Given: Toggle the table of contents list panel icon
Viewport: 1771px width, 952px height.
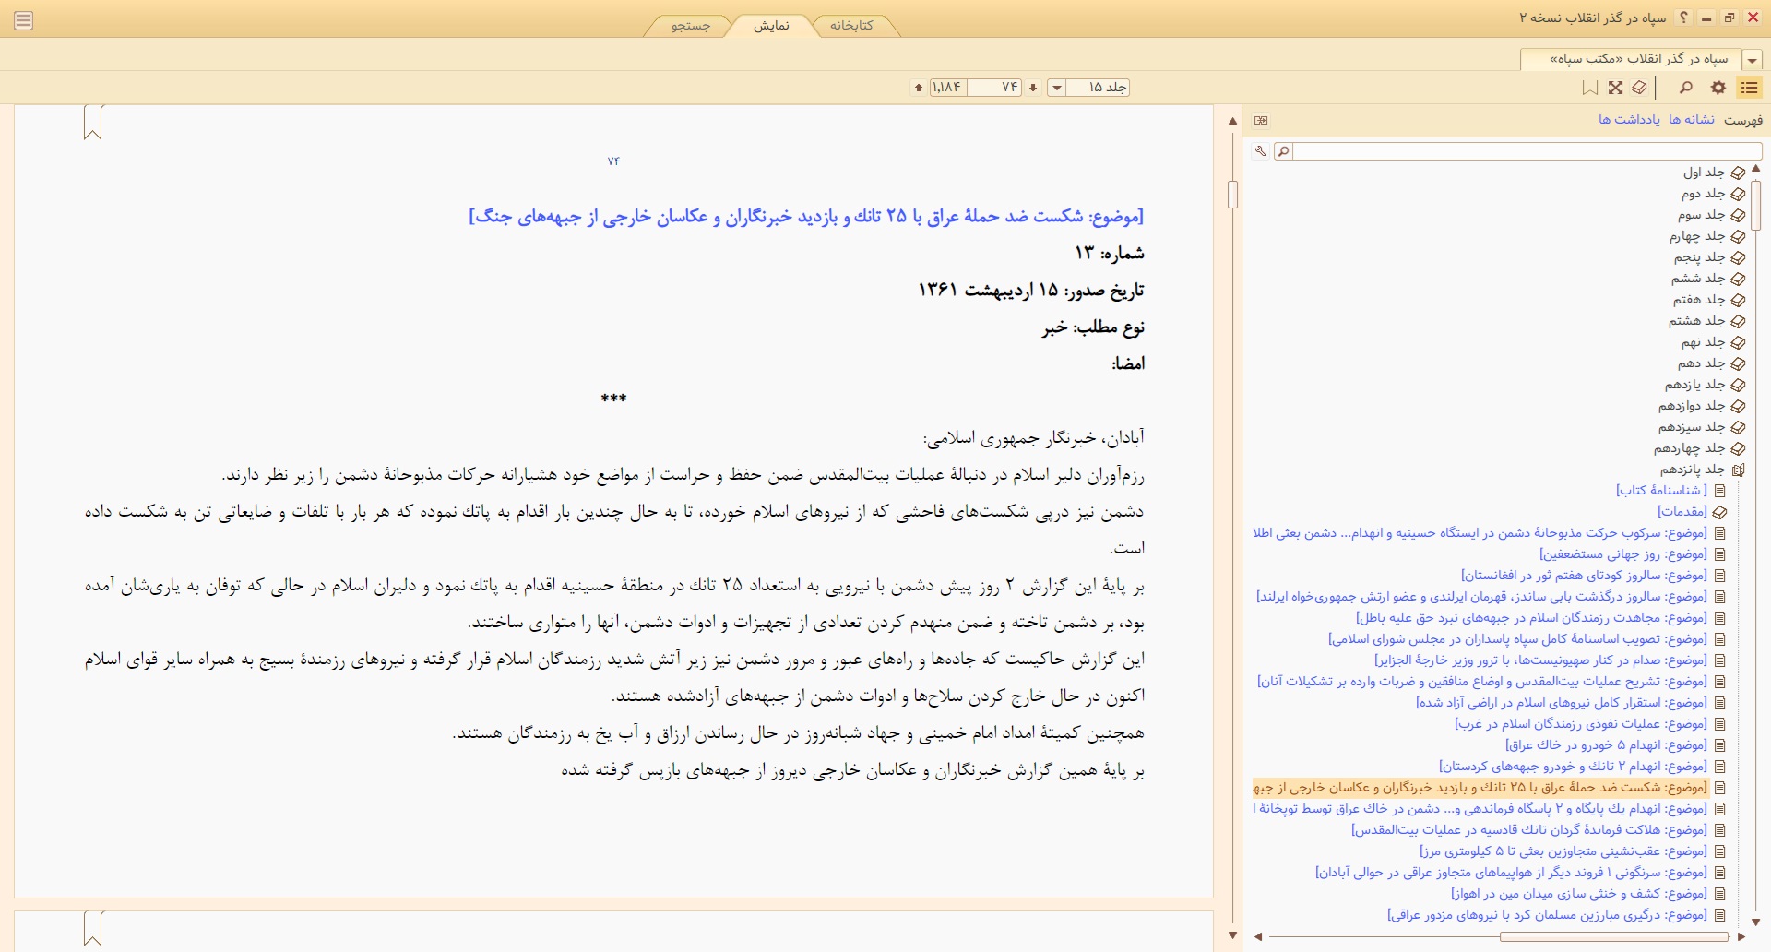Looking at the screenshot, I should (1750, 88).
